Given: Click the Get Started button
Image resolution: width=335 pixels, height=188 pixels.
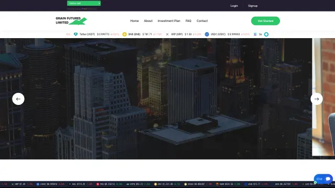Looking at the screenshot, I should click(265, 21).
